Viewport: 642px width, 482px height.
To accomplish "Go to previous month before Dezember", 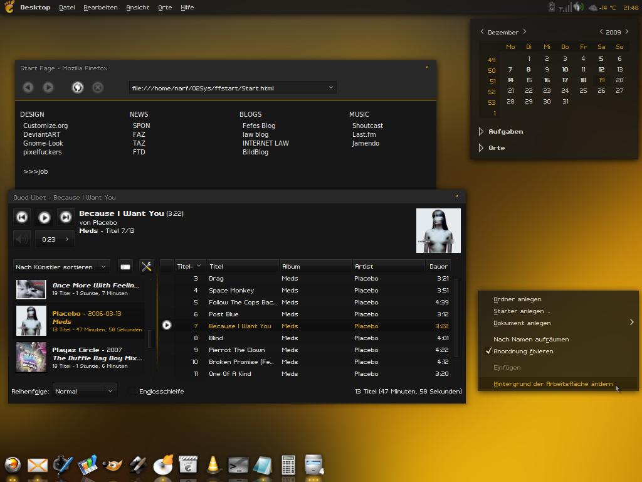I will click(x=482, y=32).
